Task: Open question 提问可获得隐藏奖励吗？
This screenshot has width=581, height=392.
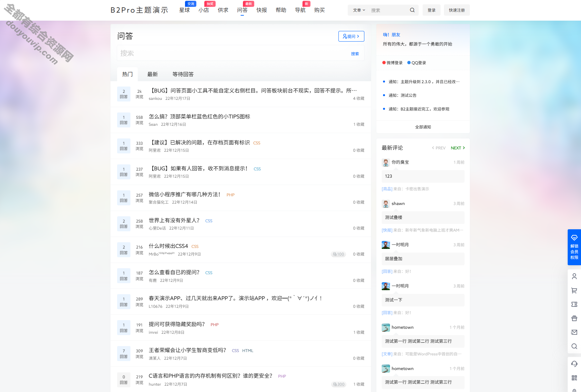Action: [177, 324]
